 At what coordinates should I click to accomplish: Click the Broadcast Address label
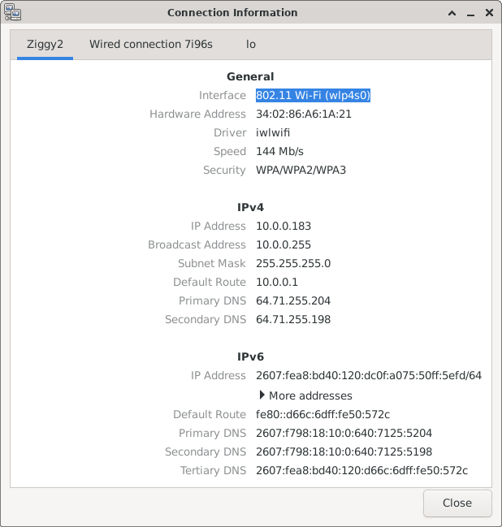point(197,244)
